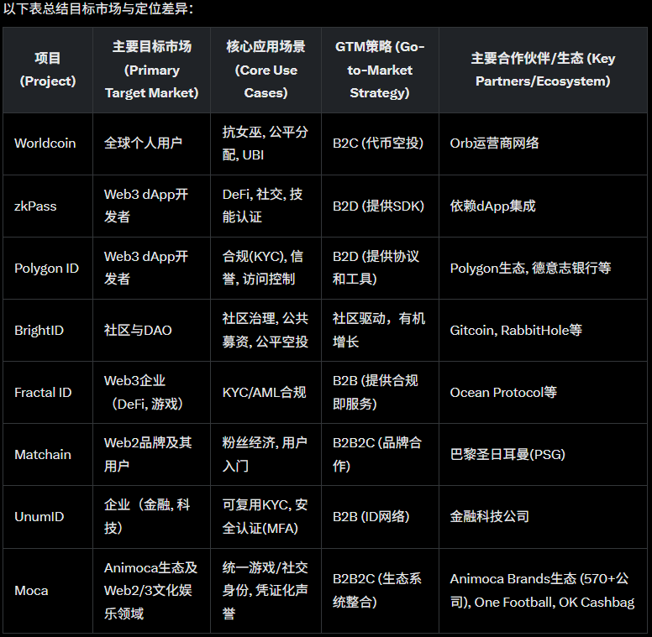Click the GTM策略 (Go-to-Market Strategy) header
This screenshot has width=652, height=637.
pyautogui.click(x=380, y=70)
